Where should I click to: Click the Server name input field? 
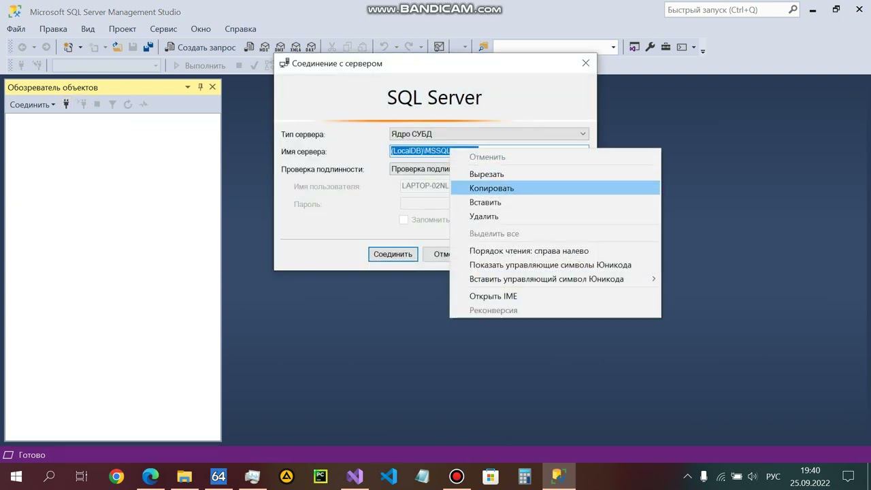click(x=489, y=151)
